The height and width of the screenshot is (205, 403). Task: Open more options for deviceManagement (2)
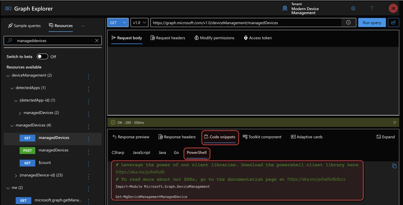pos(88,77)
